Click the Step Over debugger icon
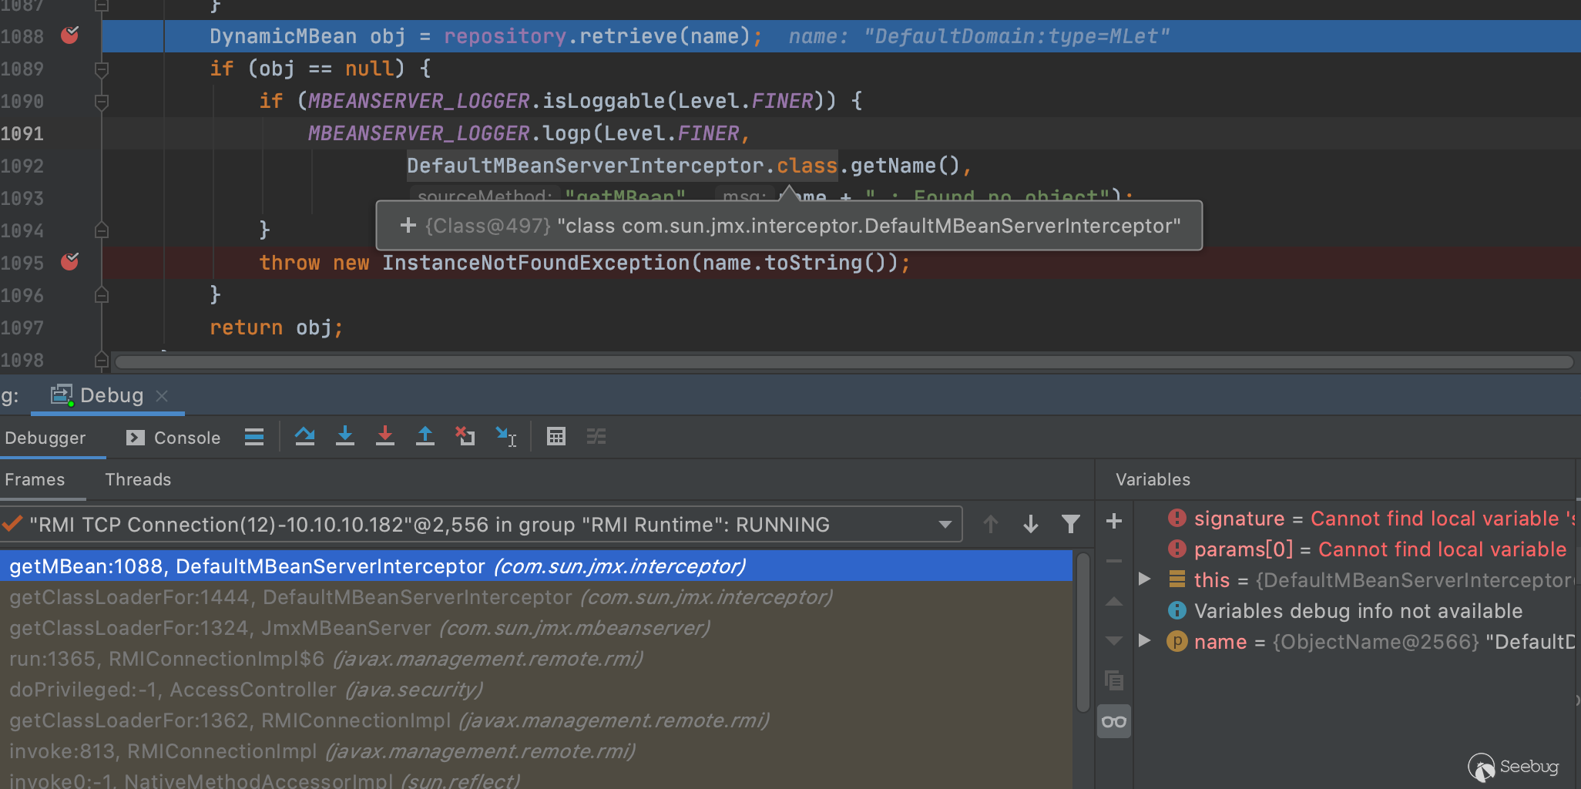Image resolution: width=1581 pixels, height=789 pixels. click(x=304, y=437)
